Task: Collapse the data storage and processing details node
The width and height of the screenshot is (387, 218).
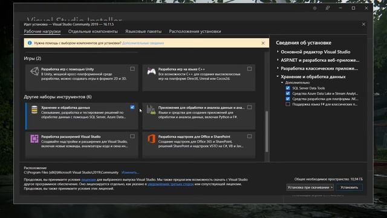Action: click(x=278, y=77)
